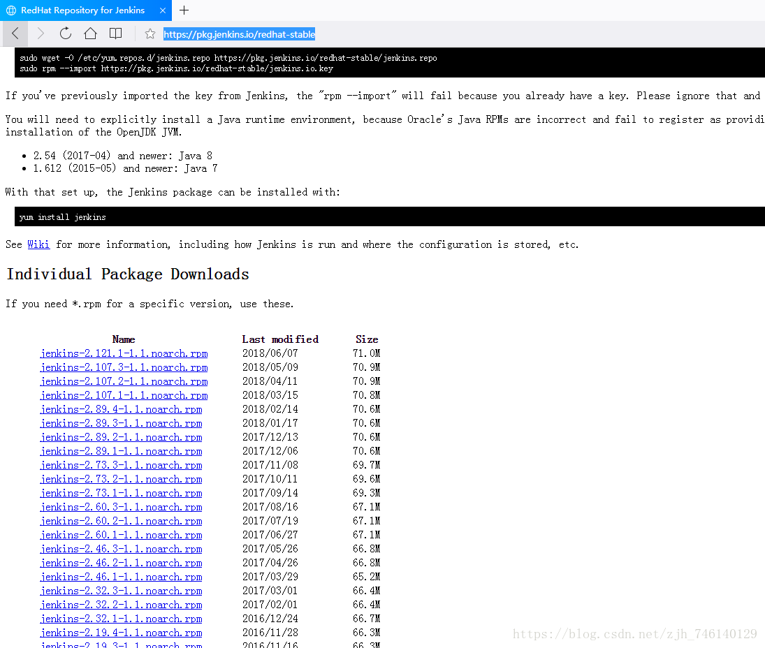
Task: Download jenkins-2.89.1-1.1.noarch.rpm
Action: [x=121, y=451]
